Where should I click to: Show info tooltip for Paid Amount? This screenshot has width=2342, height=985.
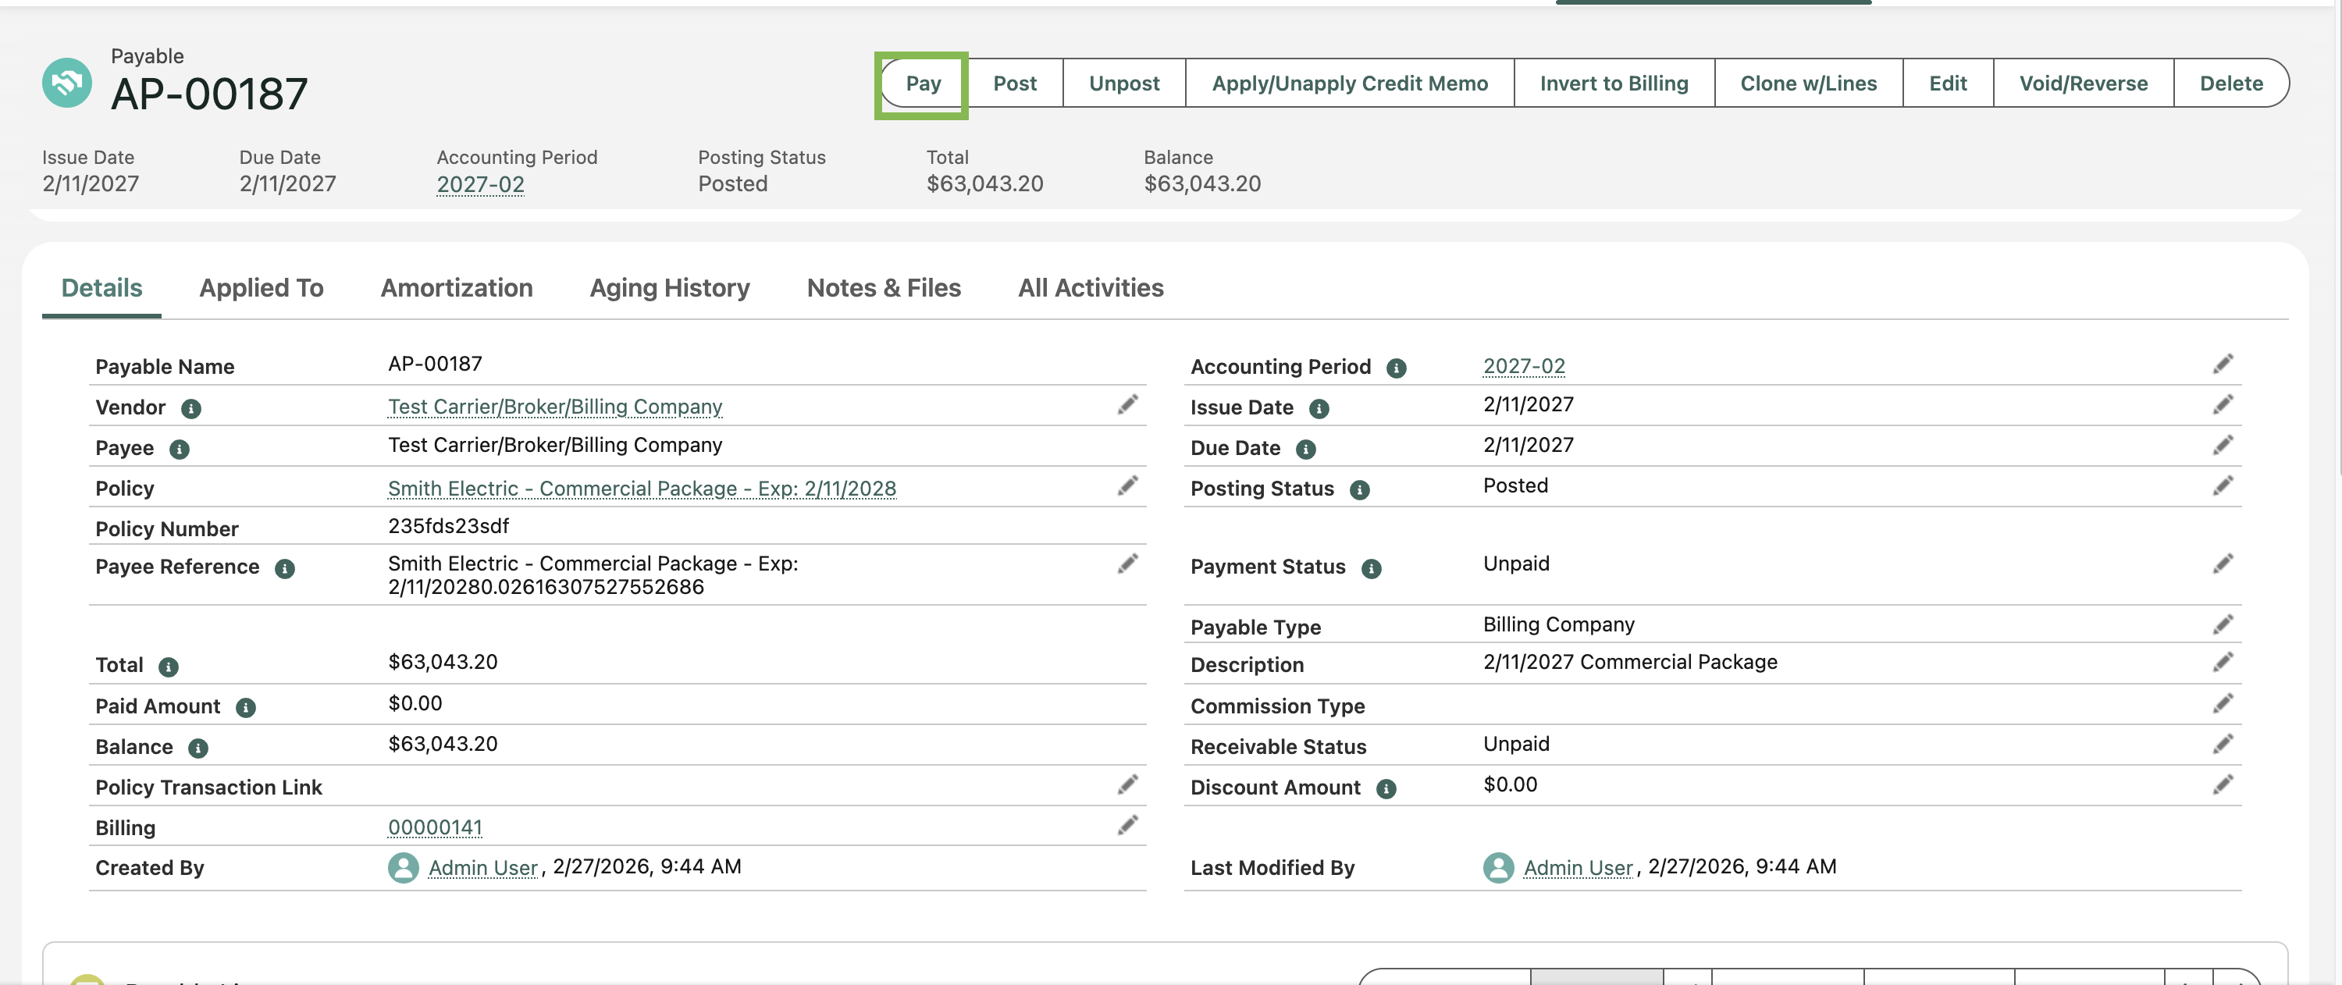click(x=245, y=708)
